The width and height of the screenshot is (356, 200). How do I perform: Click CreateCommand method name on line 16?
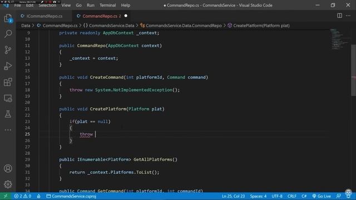point(106,77)
